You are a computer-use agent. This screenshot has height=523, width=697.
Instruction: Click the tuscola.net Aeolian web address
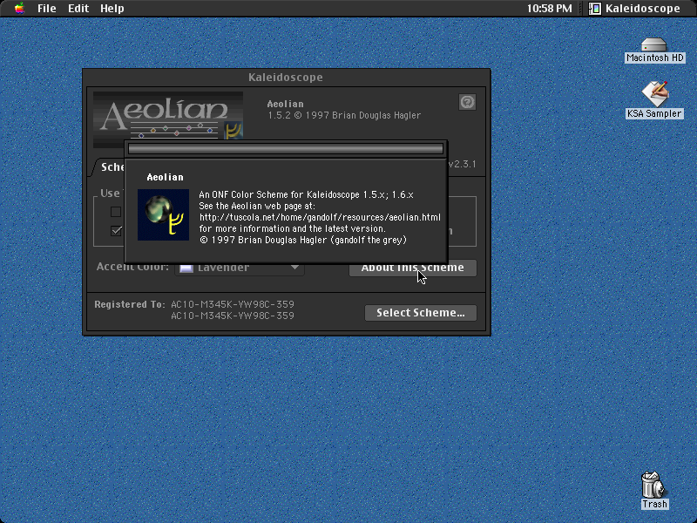320,217
